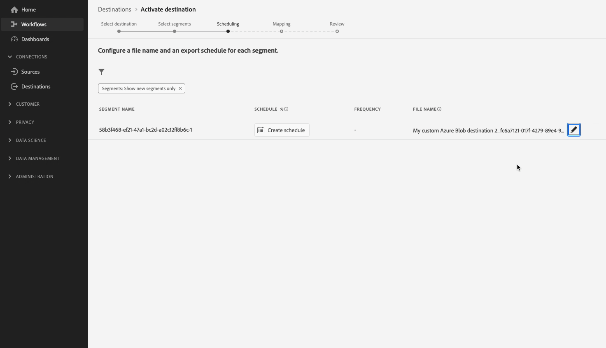Remove the 'Show new segments only' filter tag

[180, 88]
